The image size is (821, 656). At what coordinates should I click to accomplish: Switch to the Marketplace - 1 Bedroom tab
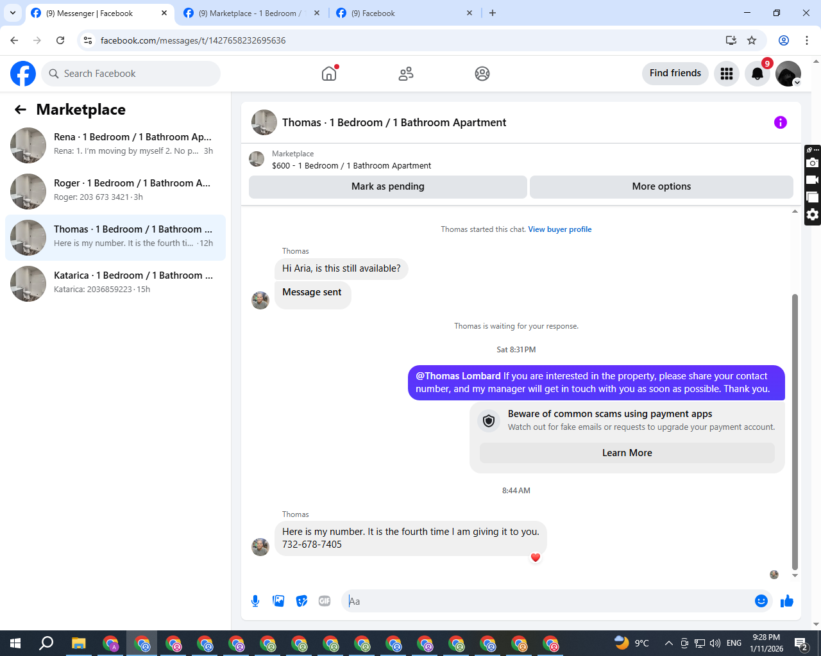coord(251,13)
